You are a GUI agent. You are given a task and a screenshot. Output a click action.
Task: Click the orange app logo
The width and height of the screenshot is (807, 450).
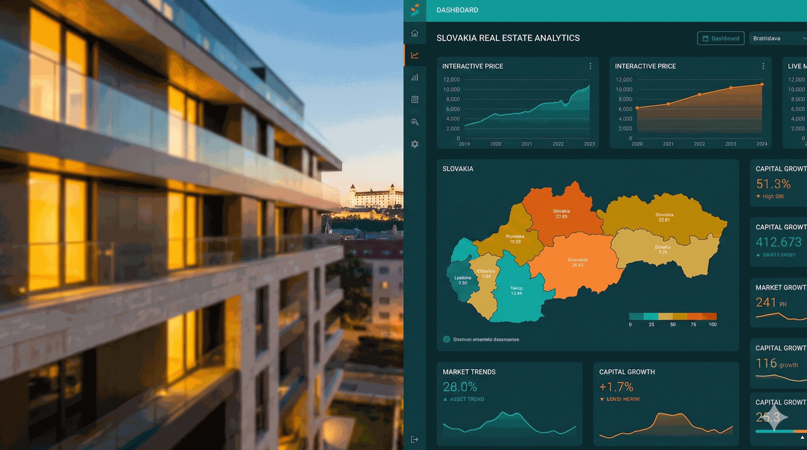(415, 10)
